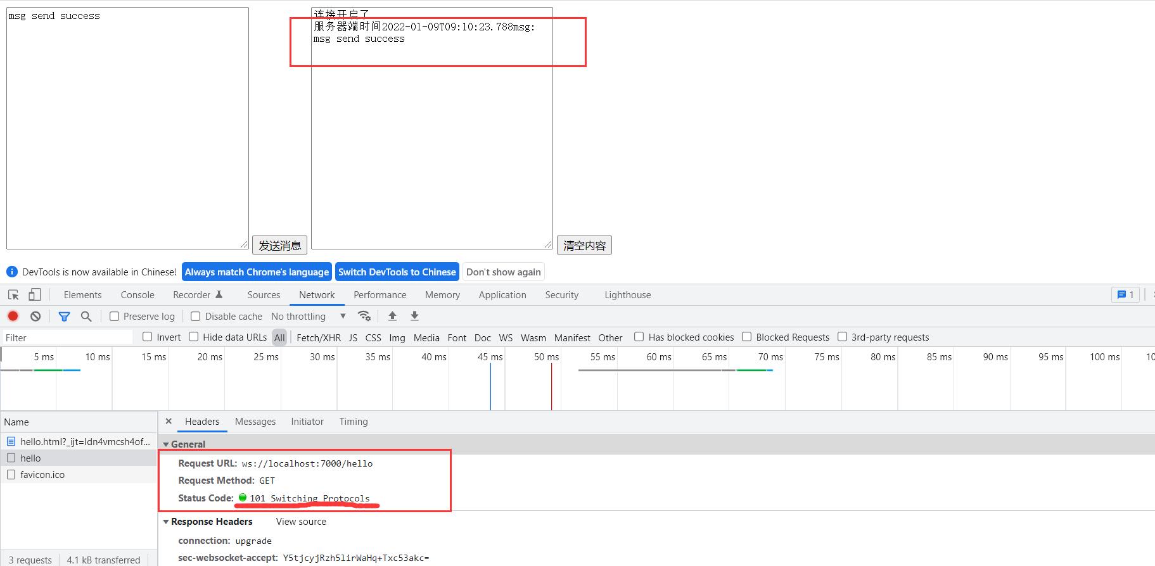The width and height of the screenshot is (1155, 566).
Task: Toggle the network filter funnel icon
Action: [x=64, y=316]
